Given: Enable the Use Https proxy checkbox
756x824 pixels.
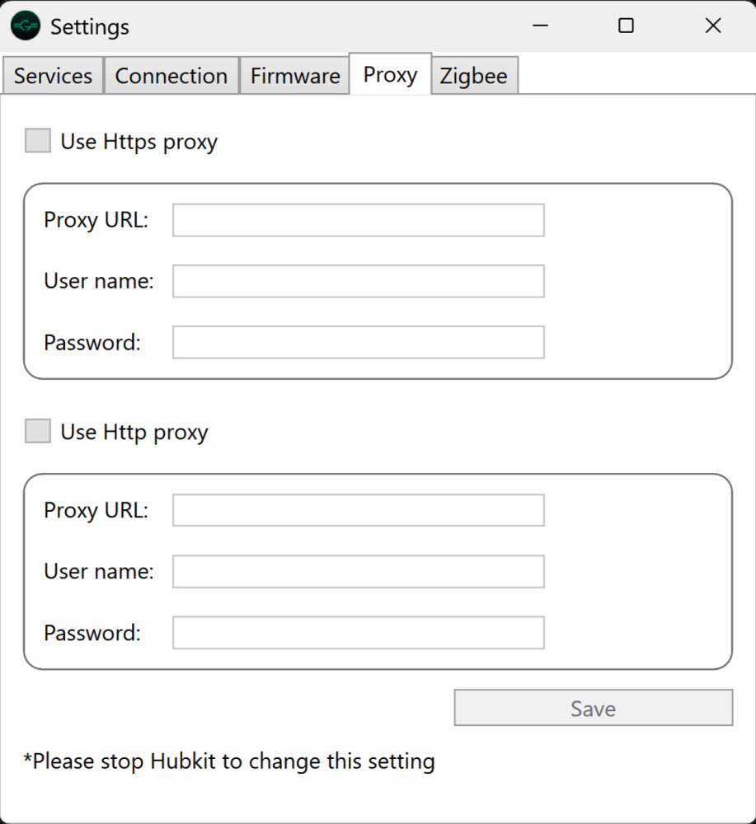Looking at the screenshot, I should (x=36, y=140).
